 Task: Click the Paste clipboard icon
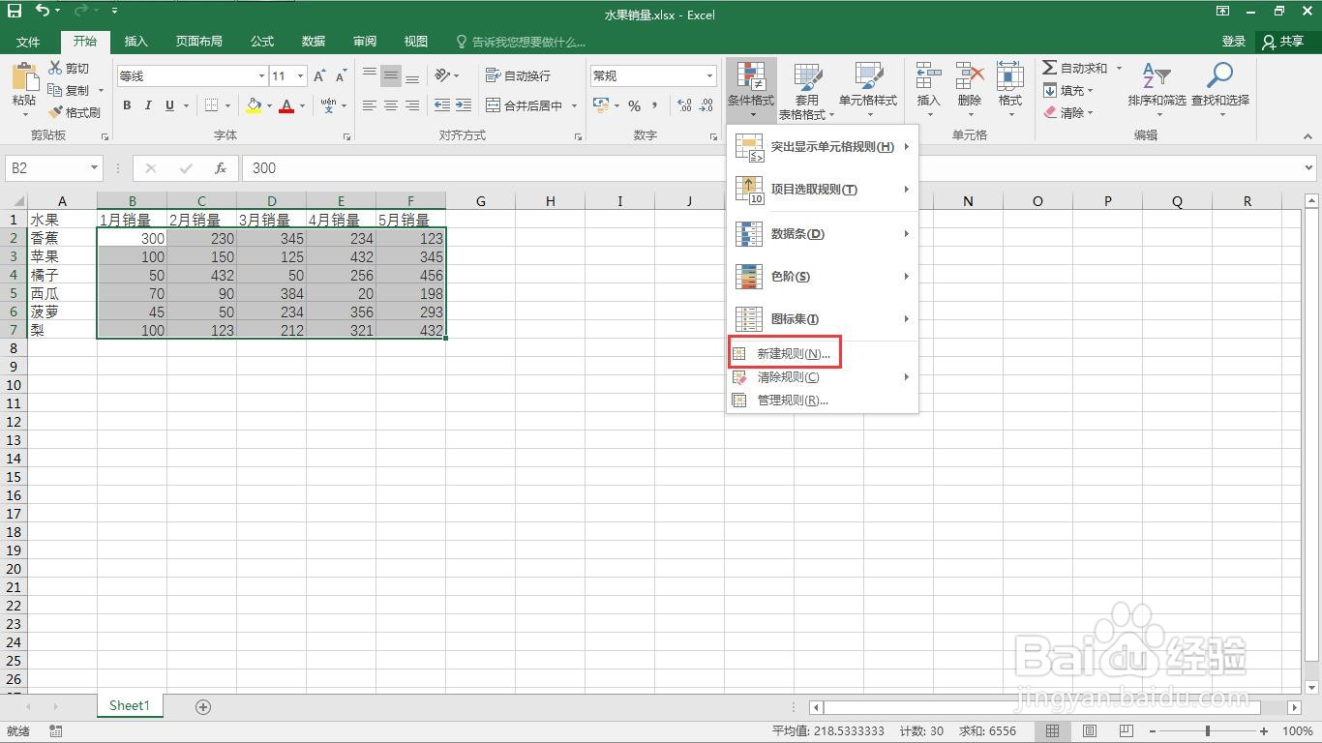24,77
